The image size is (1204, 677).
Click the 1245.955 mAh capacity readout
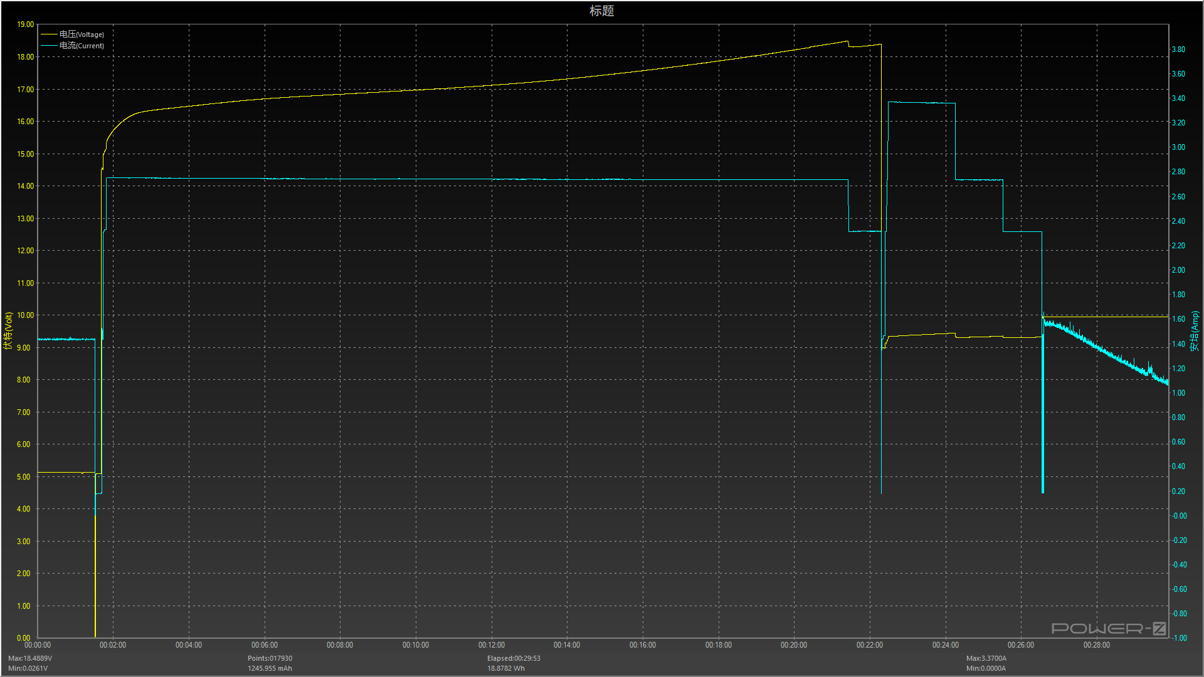pyautogui.click(x=270, y=668)
